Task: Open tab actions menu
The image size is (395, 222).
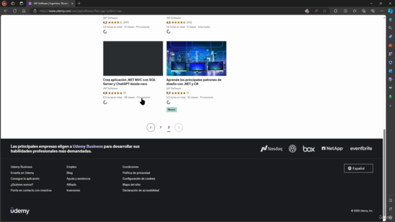Action: 21,4
